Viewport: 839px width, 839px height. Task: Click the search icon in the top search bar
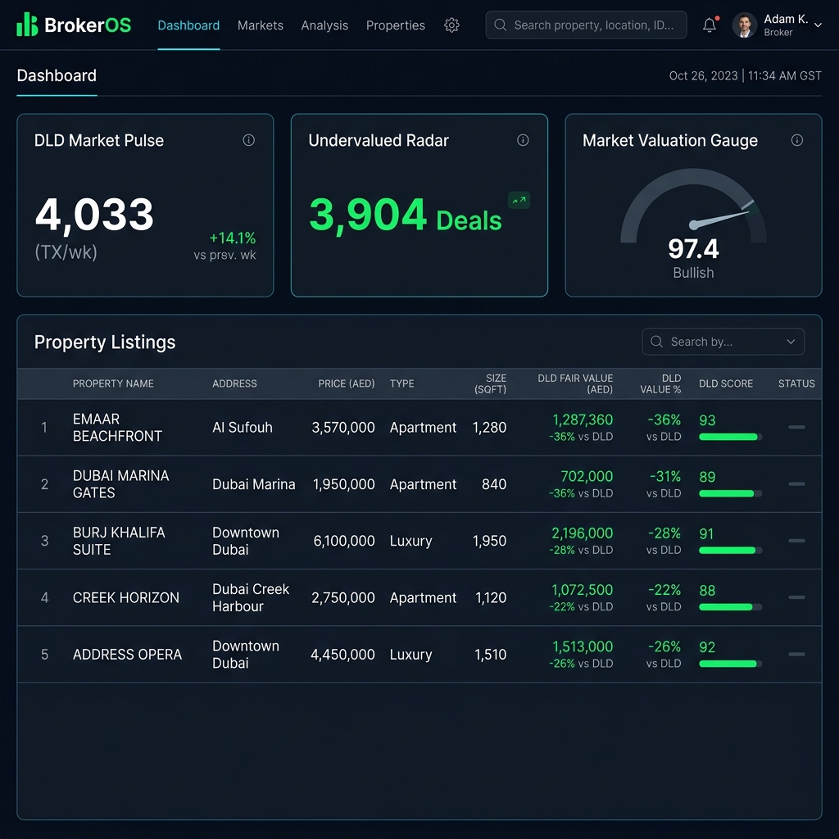[500, 25]
